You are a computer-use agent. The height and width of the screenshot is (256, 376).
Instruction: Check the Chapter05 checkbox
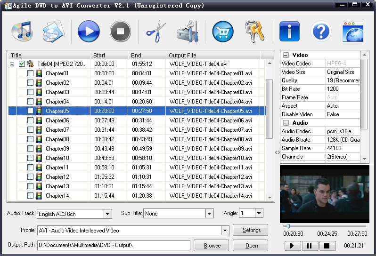tap(30, 111)
